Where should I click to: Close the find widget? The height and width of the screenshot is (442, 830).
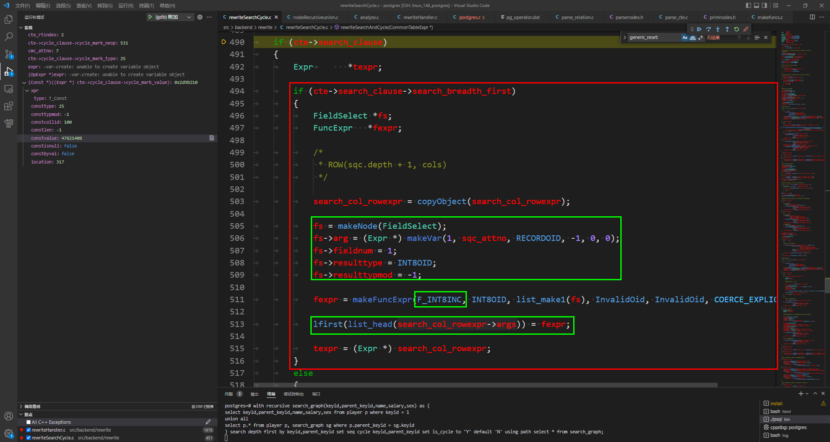pos(766,38)
